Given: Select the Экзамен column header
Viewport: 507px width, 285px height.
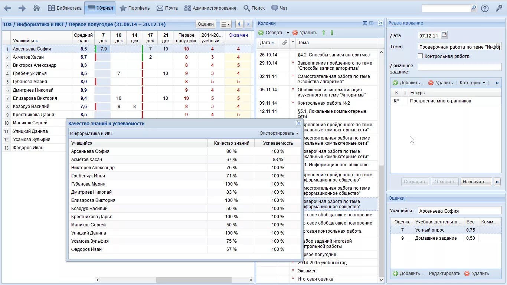Looking at the screenshot, I should click(x=238, y=38).
